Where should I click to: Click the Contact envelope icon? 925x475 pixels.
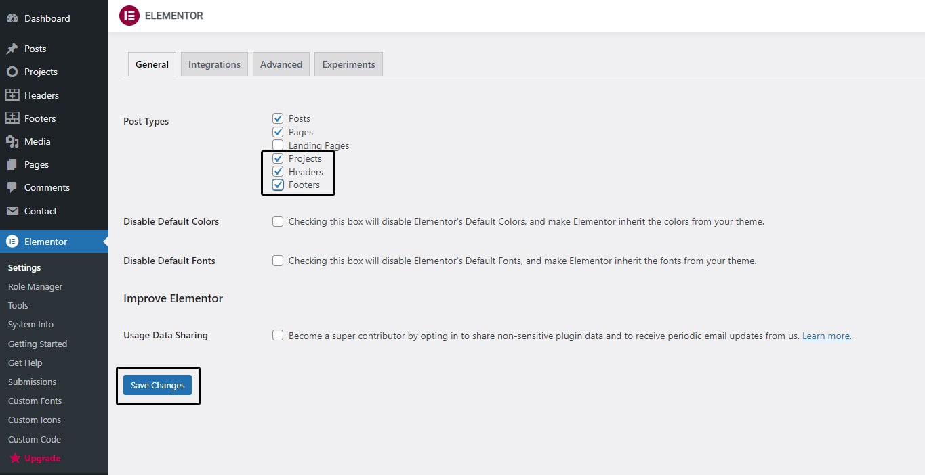tap(12, 211)
